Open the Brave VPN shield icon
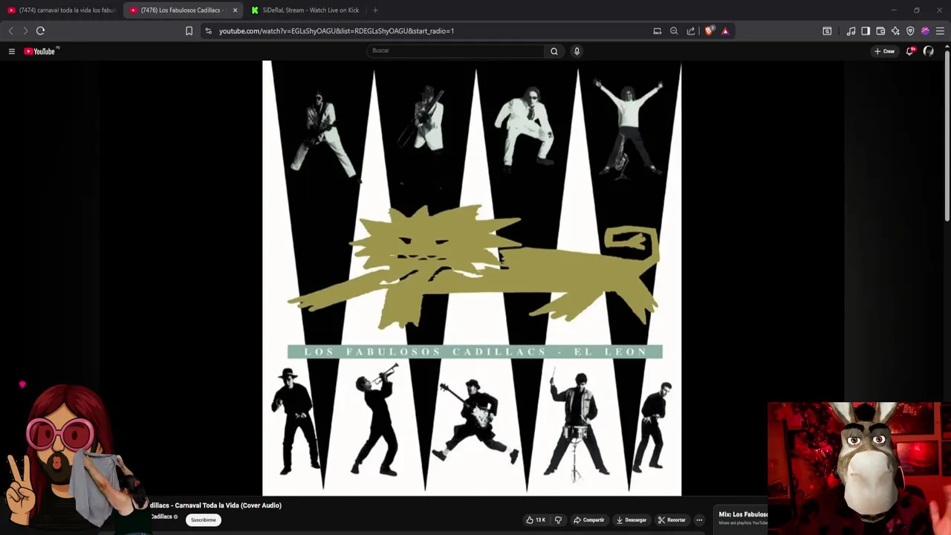Image resolution: width=951 pixels, height=535 pixels. [910, 30]
